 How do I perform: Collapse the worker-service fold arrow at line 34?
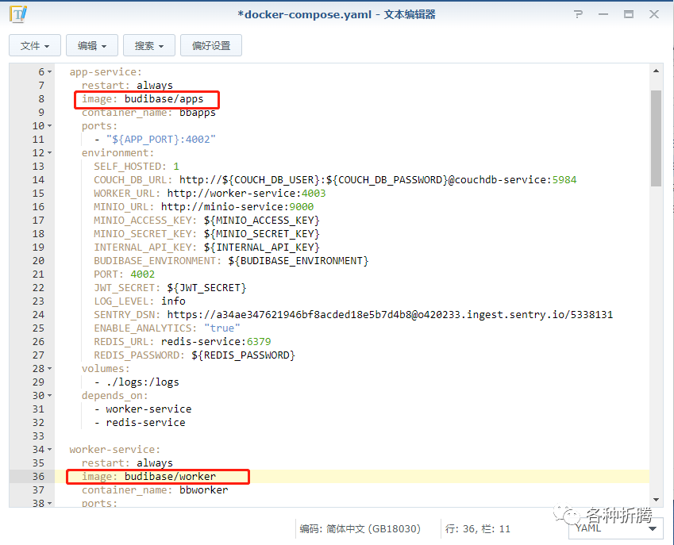pos(50,450)
